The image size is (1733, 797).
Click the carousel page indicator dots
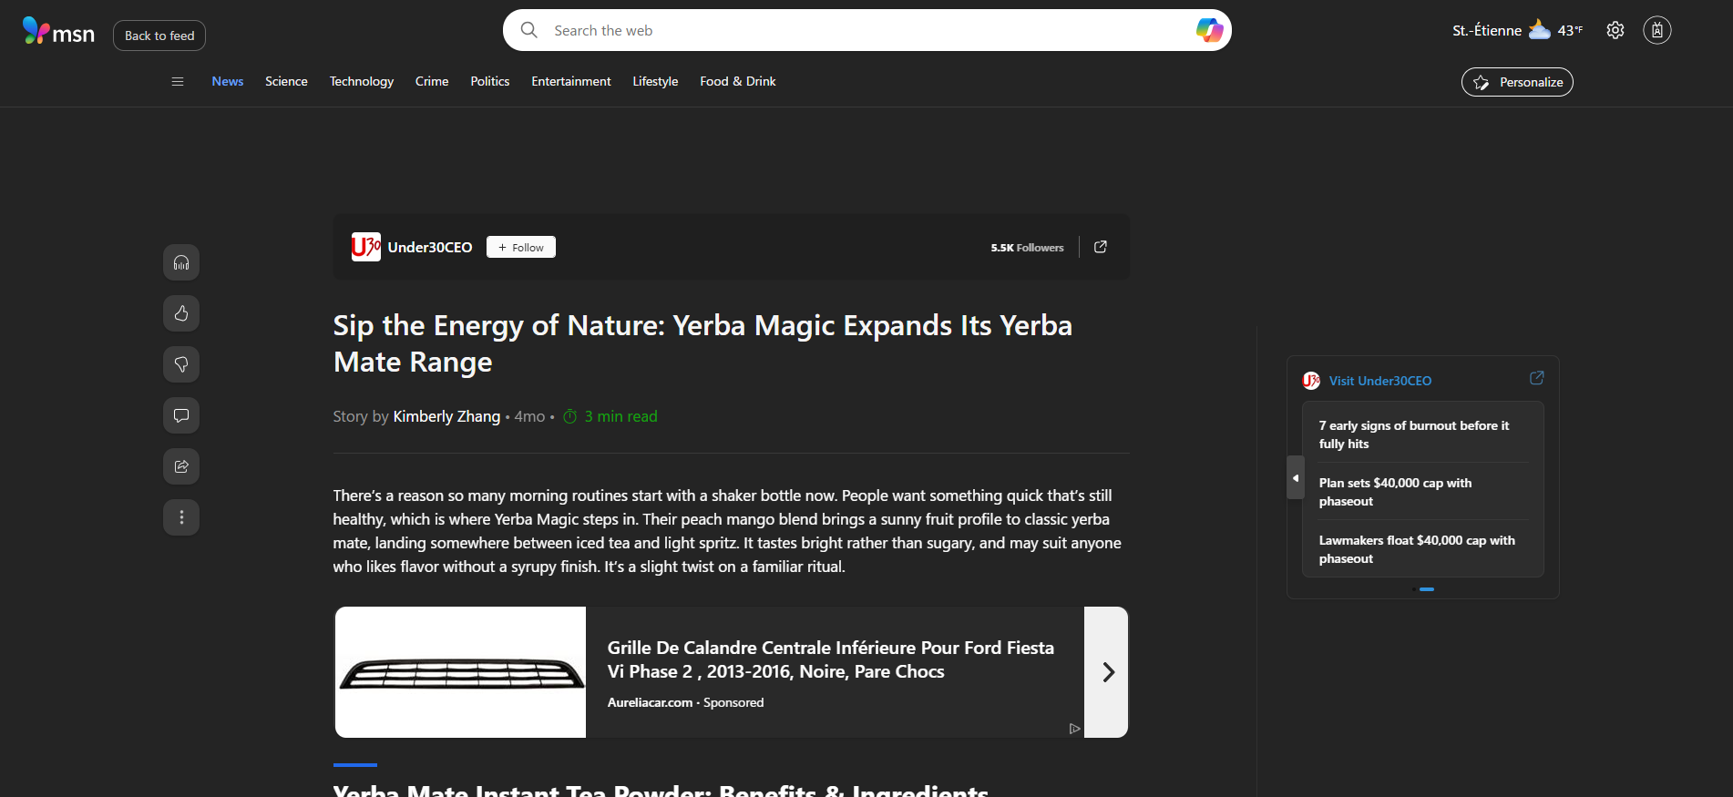point(1423,589)
